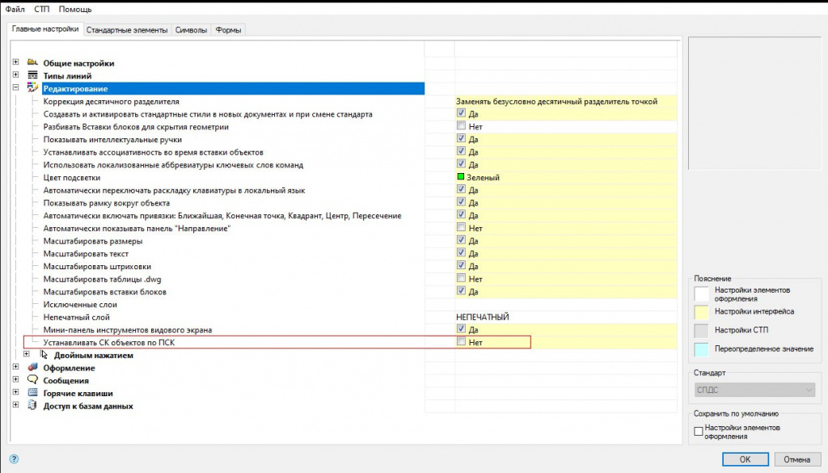
Task: Uncheck Масштабировать вставки блоков checkbox
Action: (461, 291)
